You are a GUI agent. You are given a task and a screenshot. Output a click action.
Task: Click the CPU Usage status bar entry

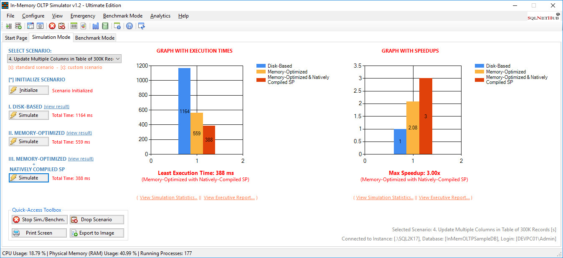click(24, 253)
